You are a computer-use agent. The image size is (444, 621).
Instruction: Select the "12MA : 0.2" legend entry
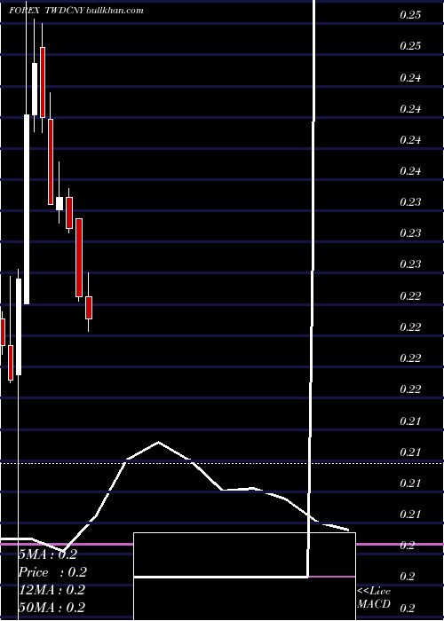(52, 590)
